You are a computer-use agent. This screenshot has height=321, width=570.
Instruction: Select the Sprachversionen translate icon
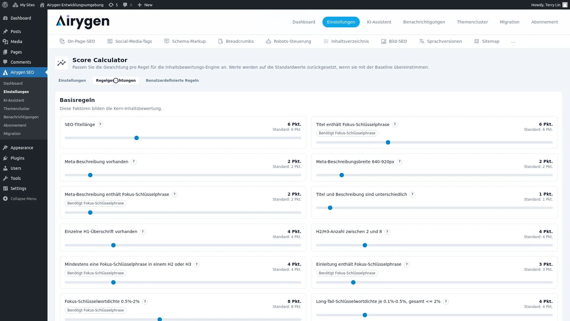(422, 41)
